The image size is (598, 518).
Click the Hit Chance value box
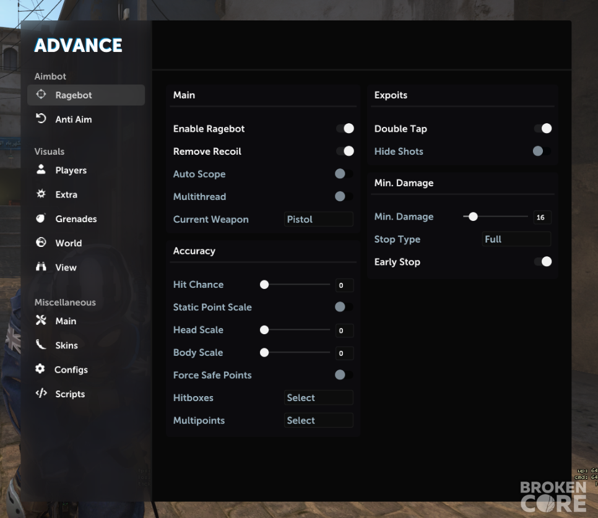344,285
